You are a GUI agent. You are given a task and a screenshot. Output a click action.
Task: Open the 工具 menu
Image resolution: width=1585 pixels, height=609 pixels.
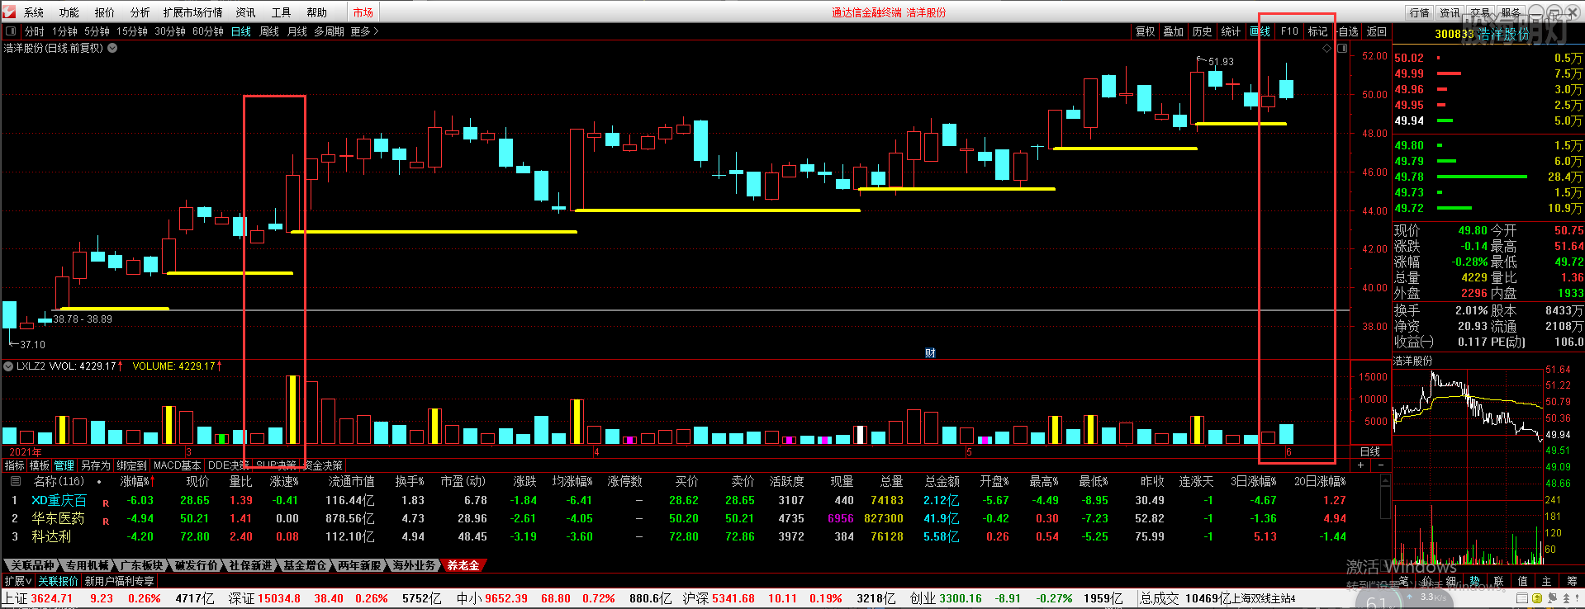[x=282, y=12]
